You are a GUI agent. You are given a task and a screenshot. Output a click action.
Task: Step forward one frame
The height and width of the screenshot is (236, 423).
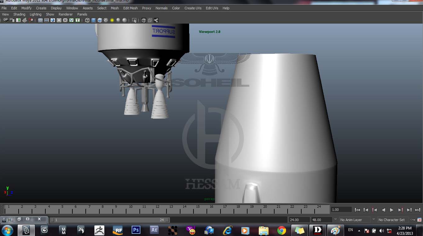pyautogui.click(x=409, y=210)
